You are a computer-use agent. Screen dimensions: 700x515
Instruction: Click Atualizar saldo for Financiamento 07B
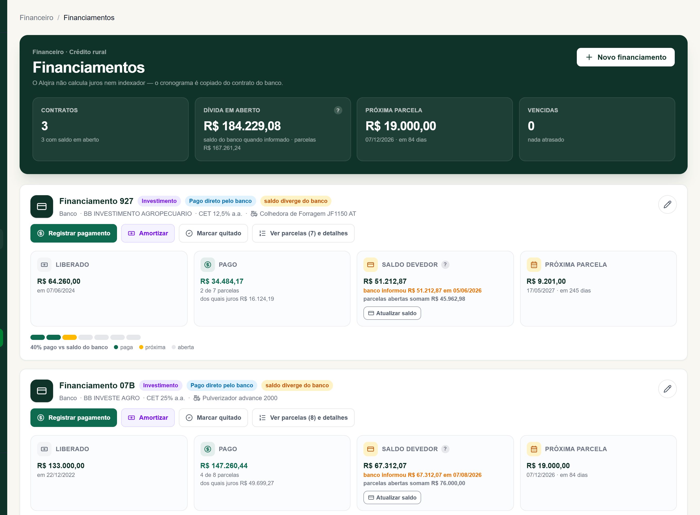[x=392, y=497]
